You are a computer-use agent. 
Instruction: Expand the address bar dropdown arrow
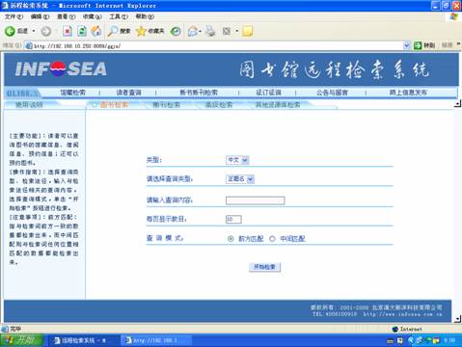tap(406, 45)
